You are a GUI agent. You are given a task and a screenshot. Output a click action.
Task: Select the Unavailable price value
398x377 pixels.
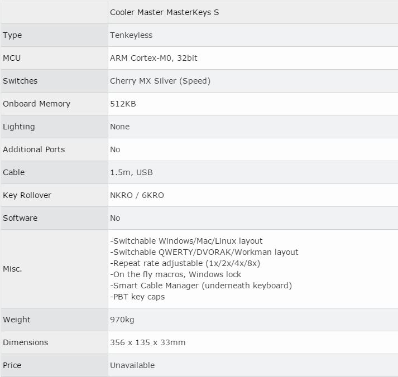coord(132,365)
